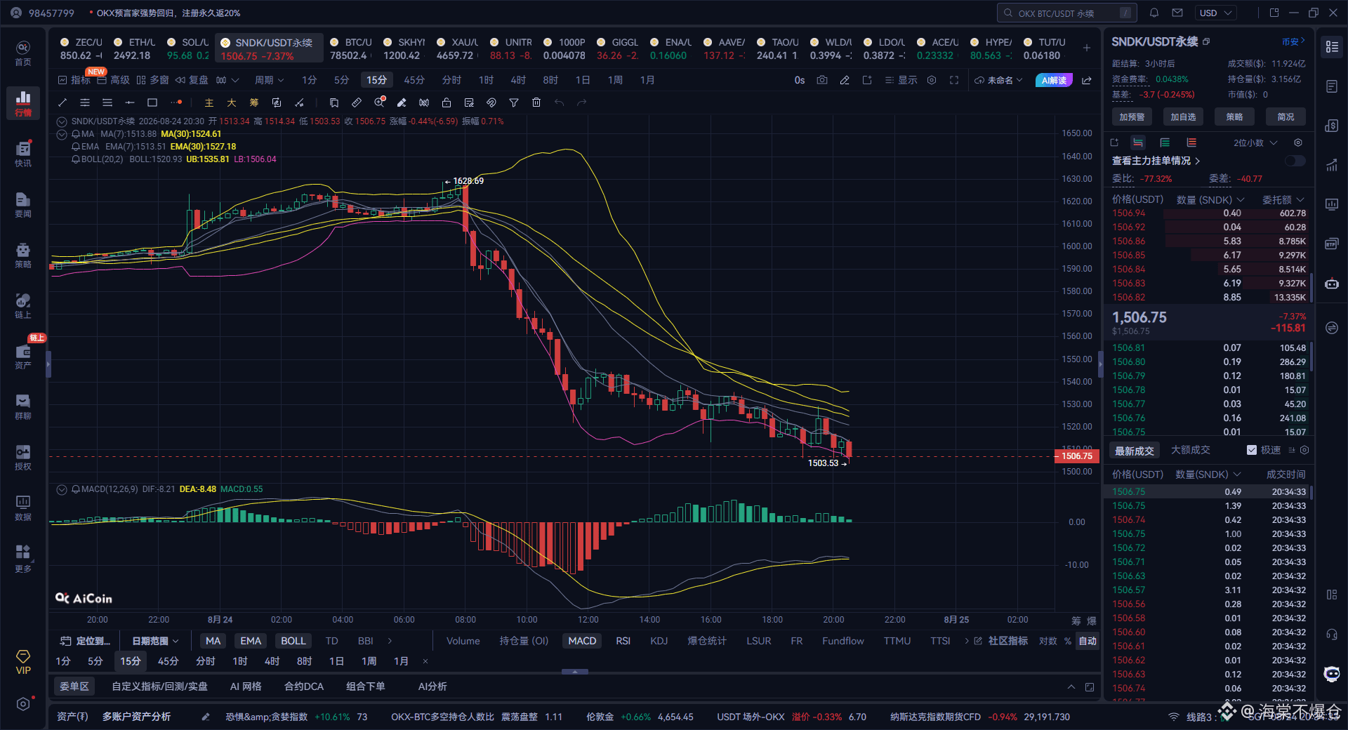This screenshot has height=730, width=1348.
Task: Show buy-only green order book view
Action: (1165, 142)
